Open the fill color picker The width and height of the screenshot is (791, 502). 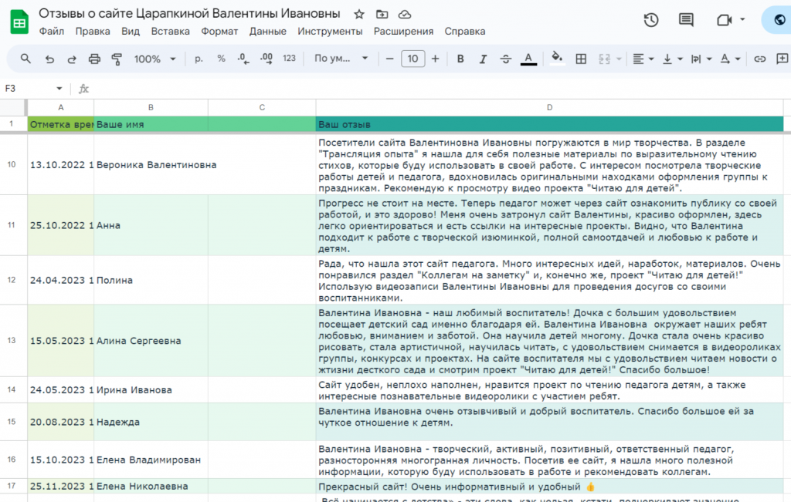coord(557,59)
